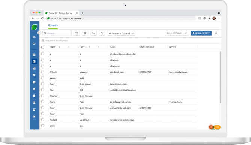
Task: Open the magnifier search icon in the sidebar
Action: [34, 44]
